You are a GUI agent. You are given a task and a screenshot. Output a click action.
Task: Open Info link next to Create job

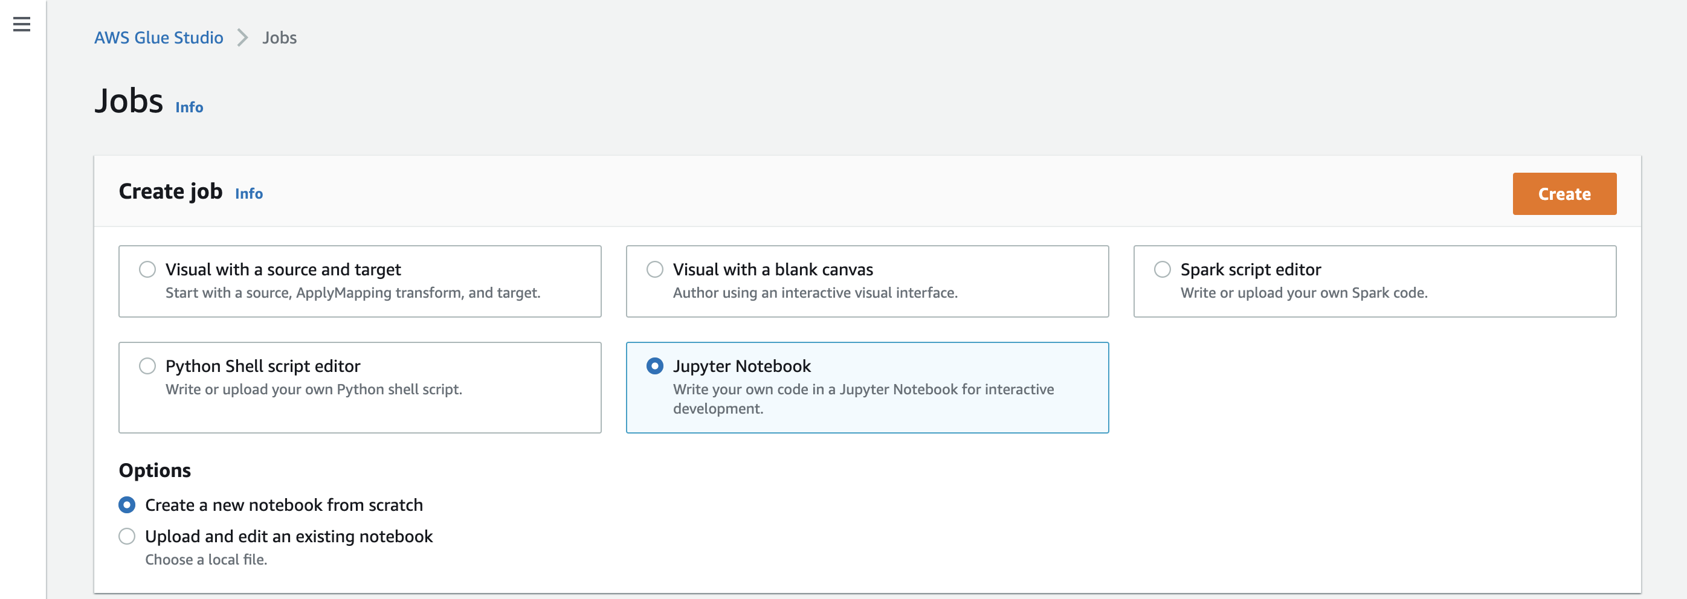[248, 194]
